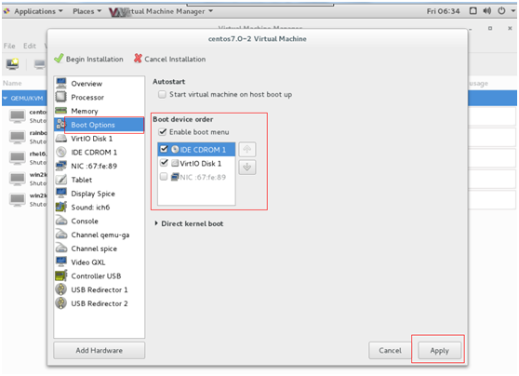Open Edit menu in Virtual Machine Manager
This screenshot has width=519, height=376.
coord(30,46)
